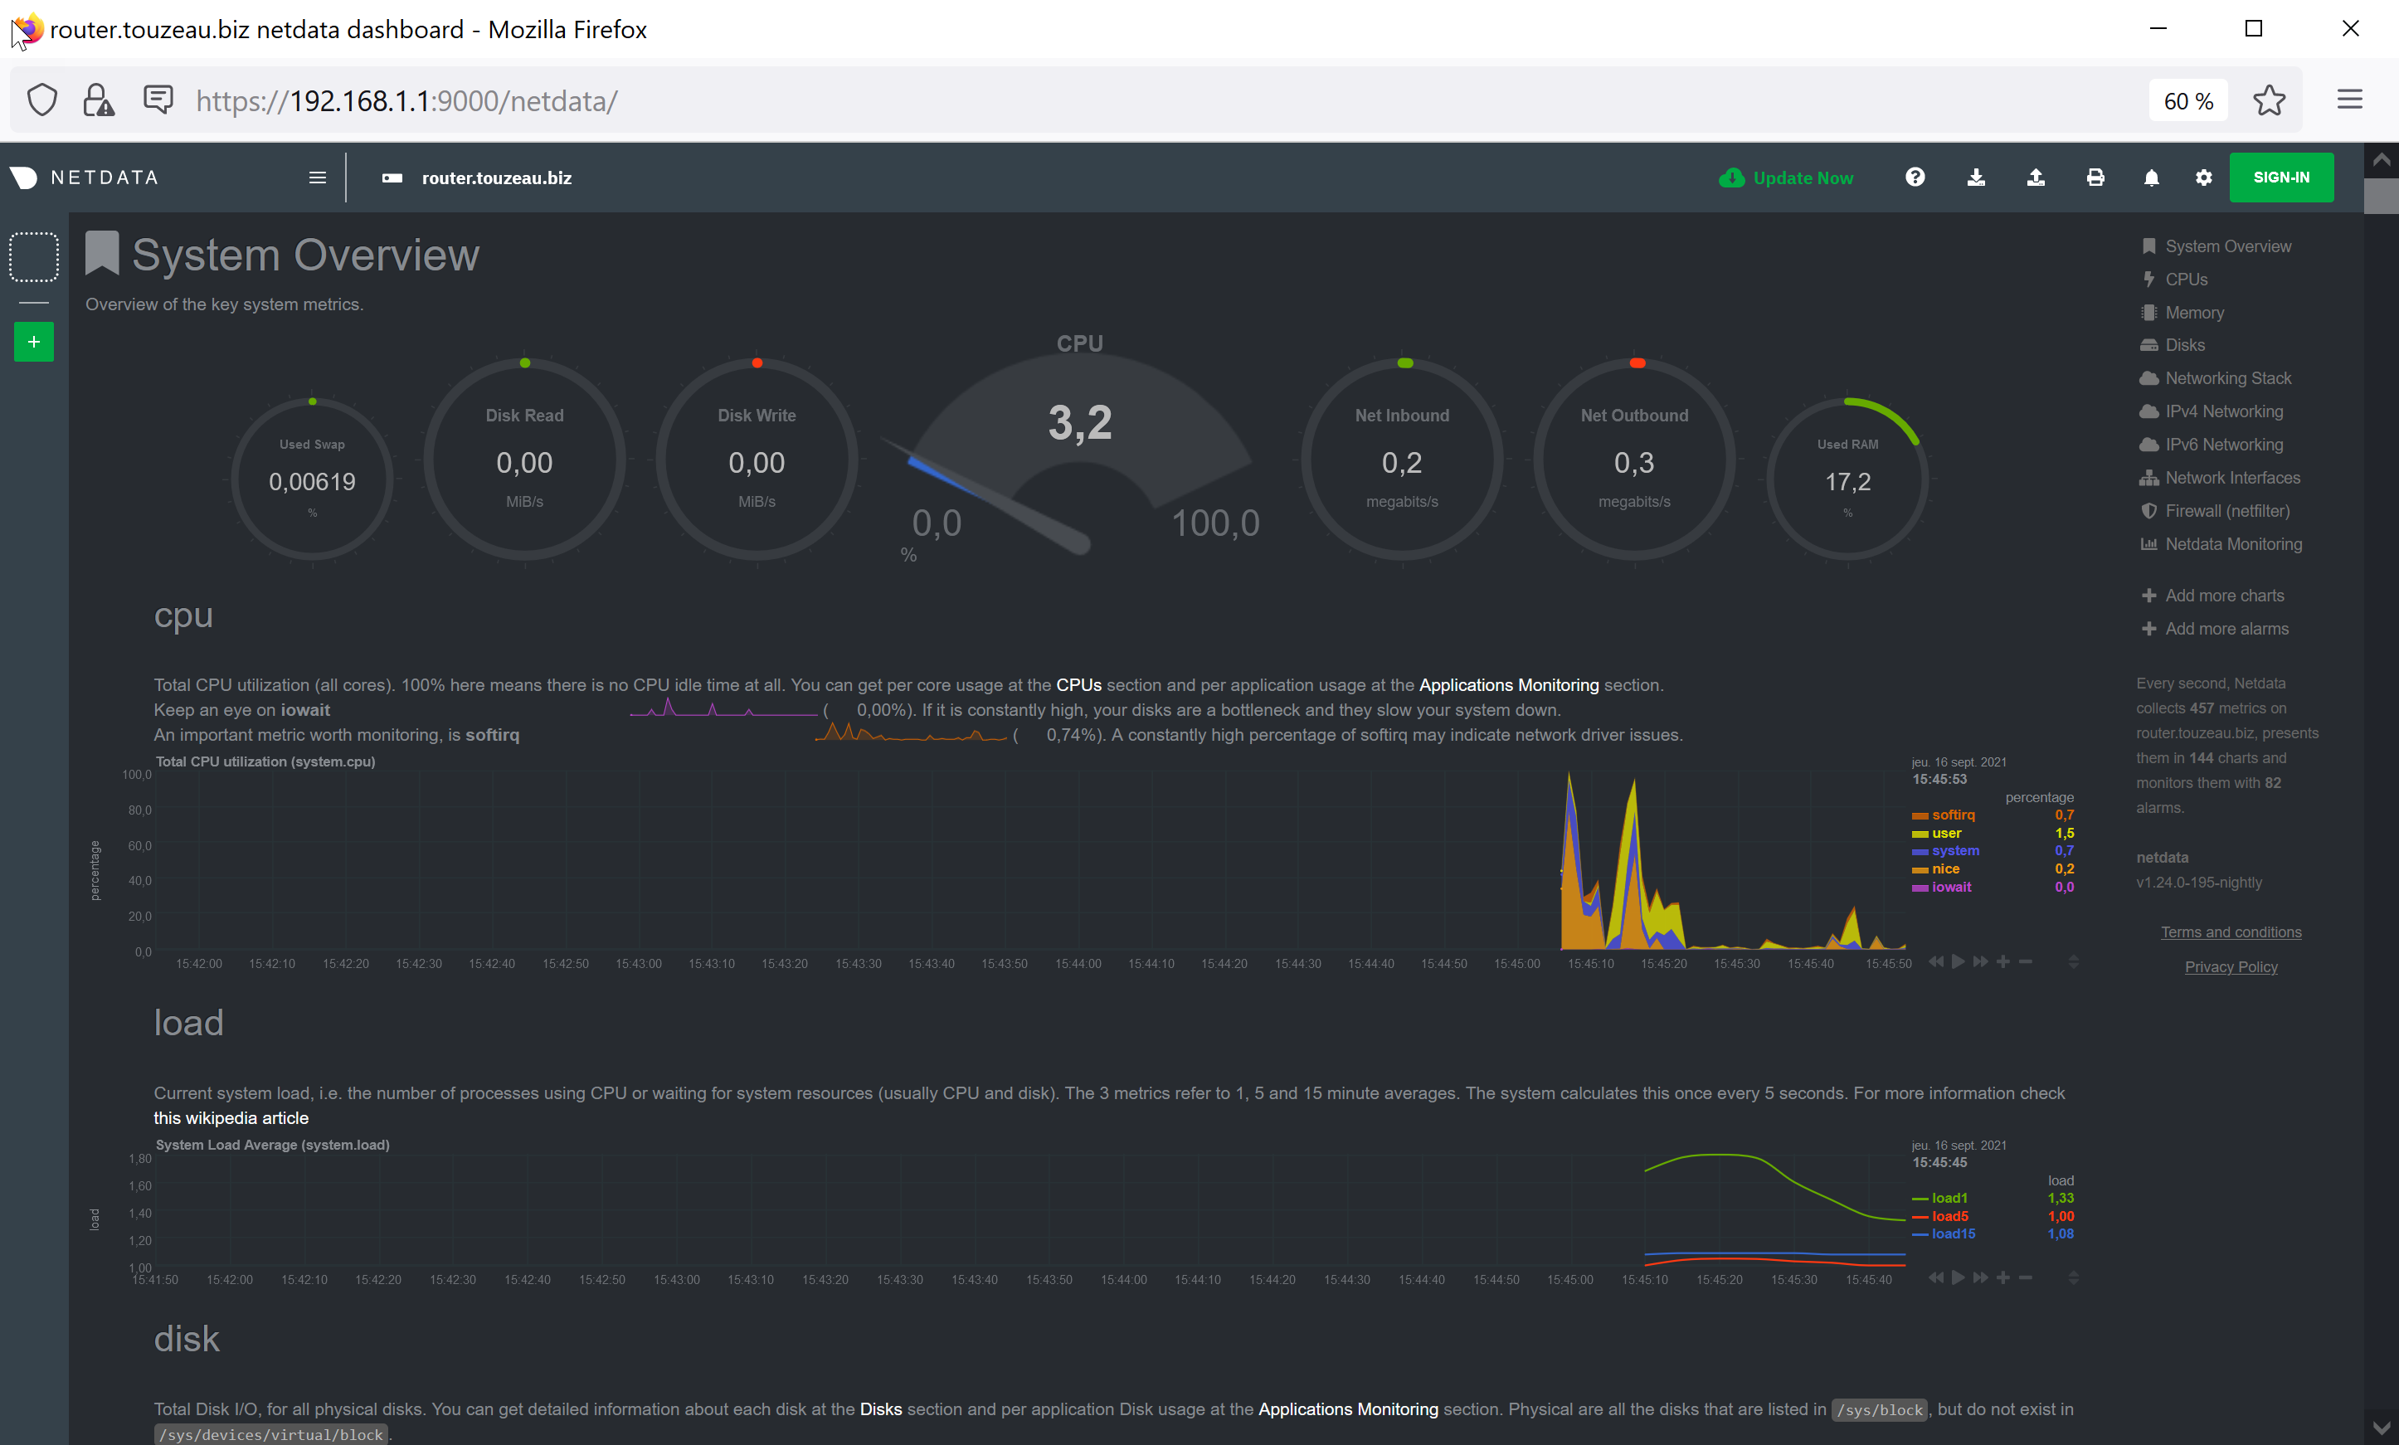Open the Firefox application menu
The width and height of the screenshot is (2399, 1445).
(x=2349, y=100)
